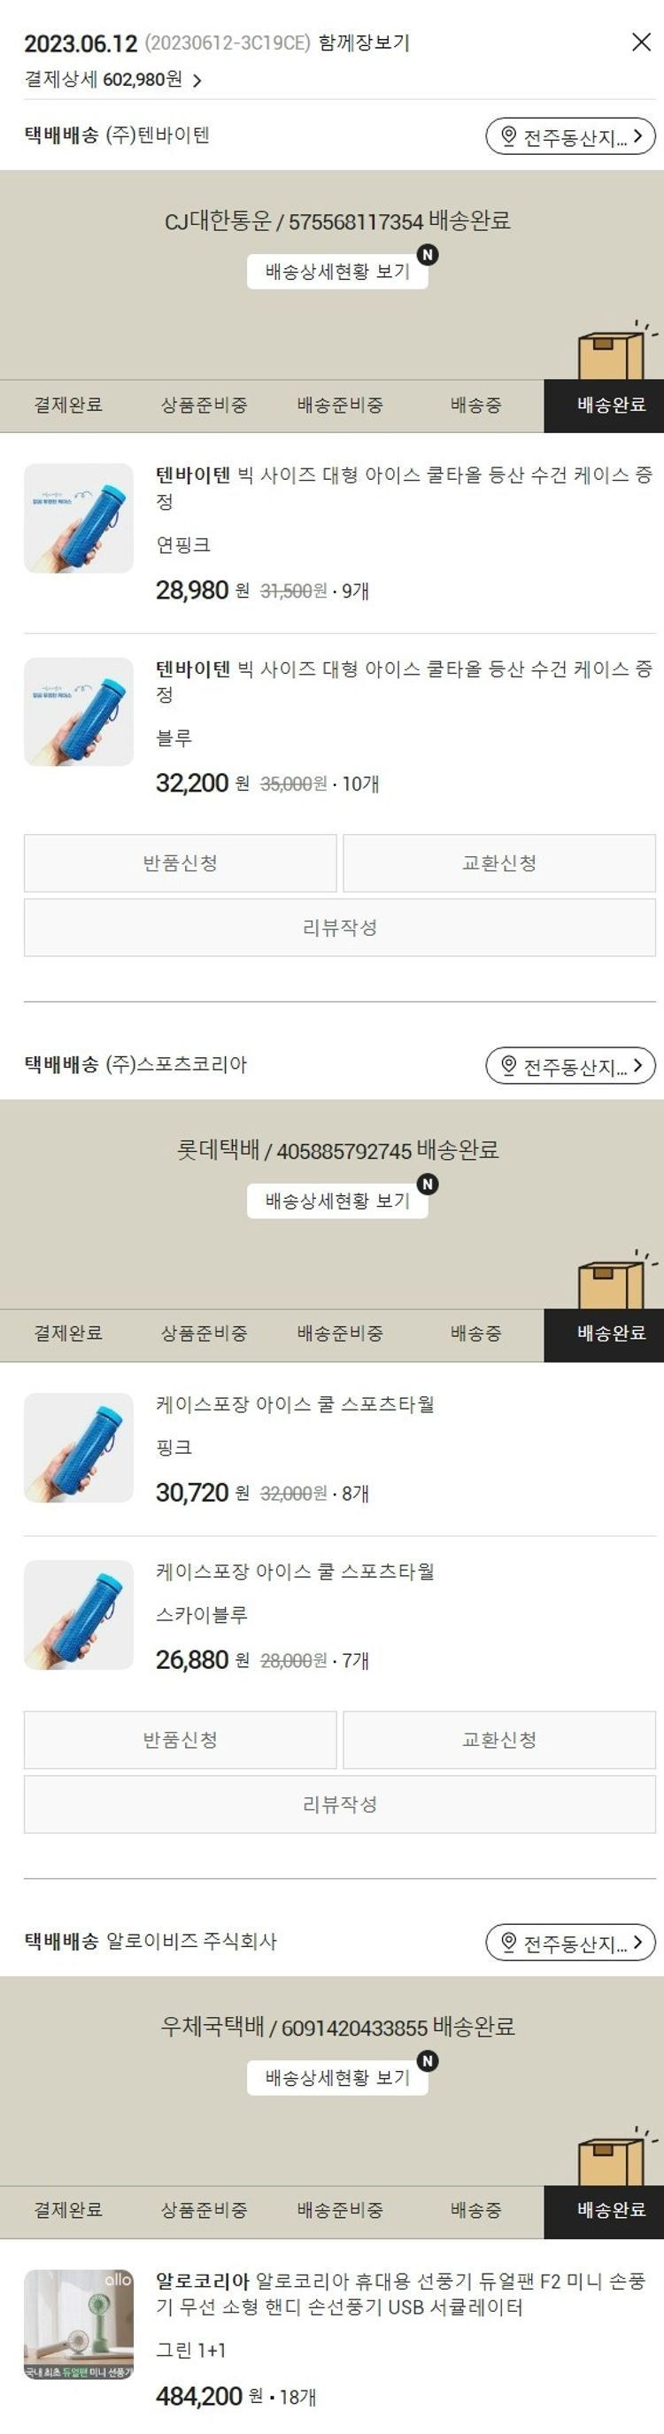The width and height of the screenshot is (664, 2434).
Task: View CJ대한통운 delivery tracking details
Action: pos(337,272)
